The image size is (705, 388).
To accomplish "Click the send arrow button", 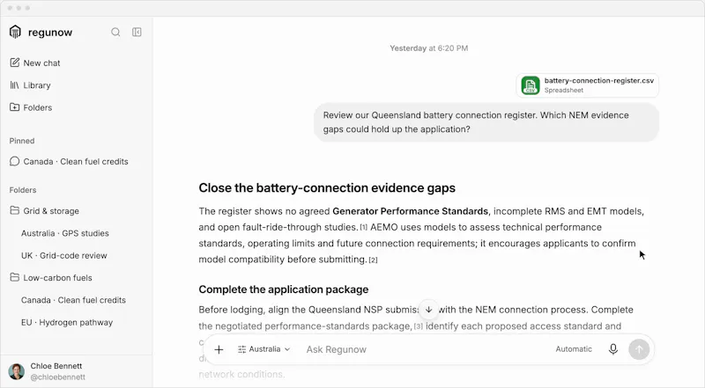I will coord(639,349).
